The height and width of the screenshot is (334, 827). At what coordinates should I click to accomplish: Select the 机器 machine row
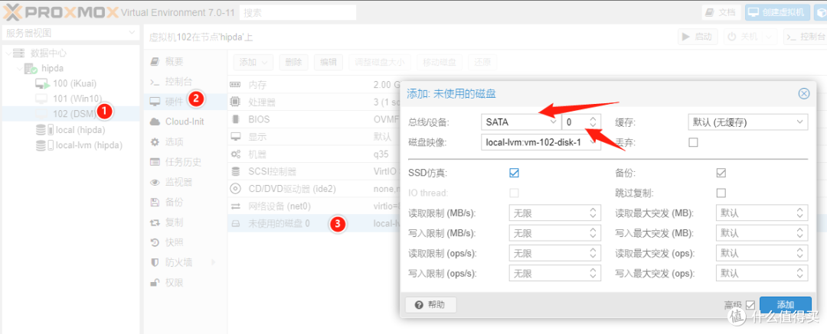pos(314,154)
